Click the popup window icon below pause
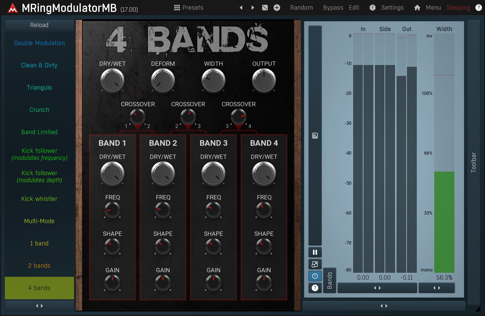The width and height of the screenshot is (485, 316). pos(315,264)
